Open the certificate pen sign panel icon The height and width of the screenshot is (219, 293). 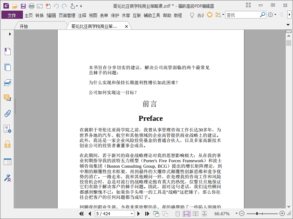pyautogui.click(x=8, y=178)
